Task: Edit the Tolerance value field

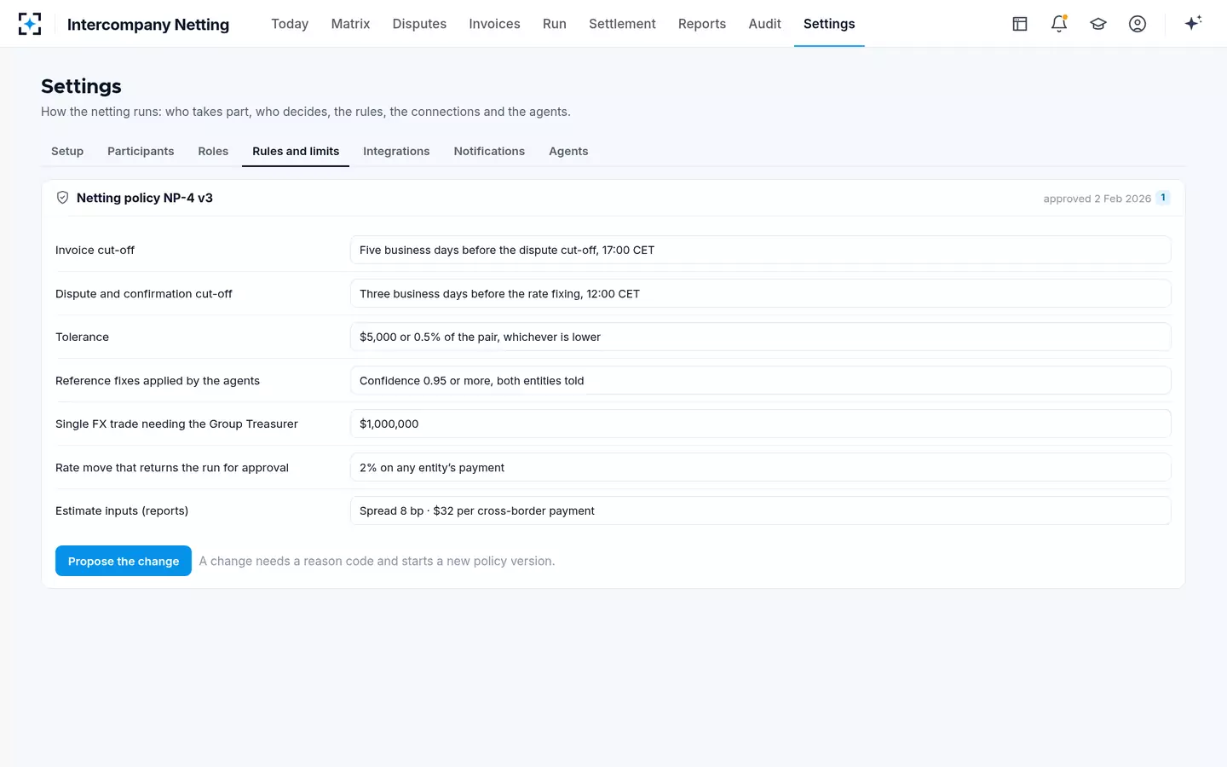Action: 760,337
